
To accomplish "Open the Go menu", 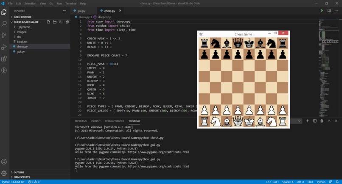I will pyautogui.click(x=51, y=3).
